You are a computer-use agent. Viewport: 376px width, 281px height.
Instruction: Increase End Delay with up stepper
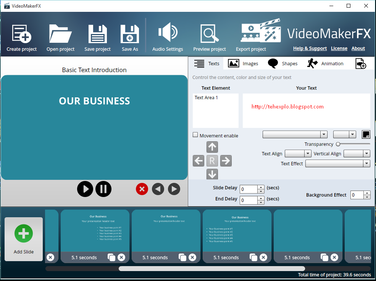pos(261,198)
